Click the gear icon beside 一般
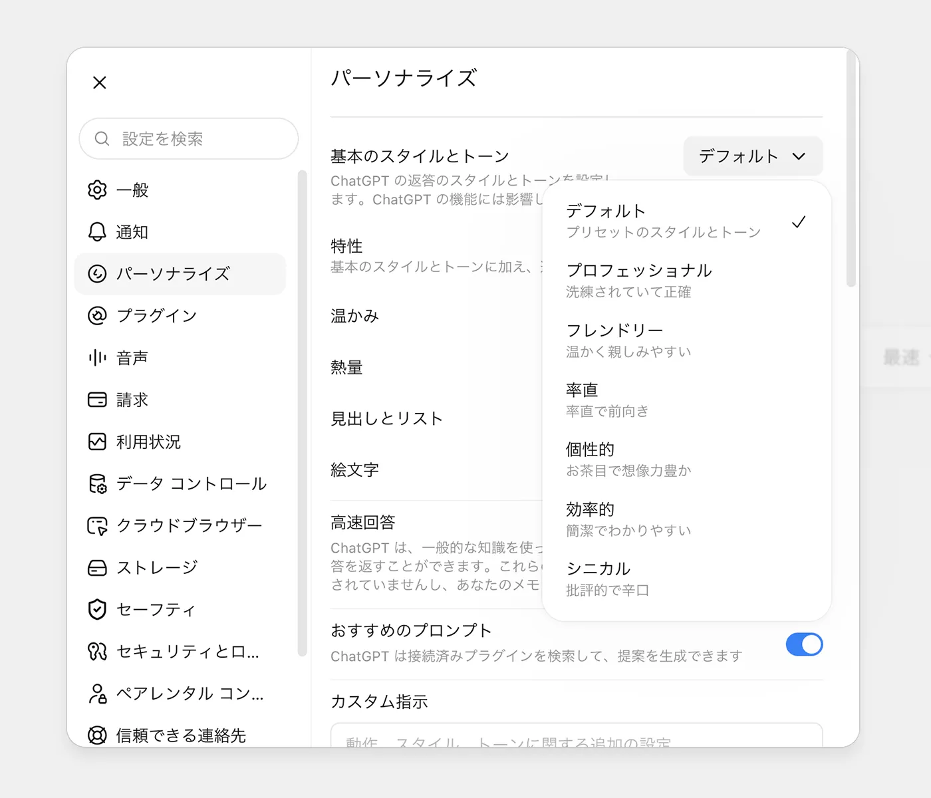The width and height of the screenshot is (931, 798). pos(97,190)
